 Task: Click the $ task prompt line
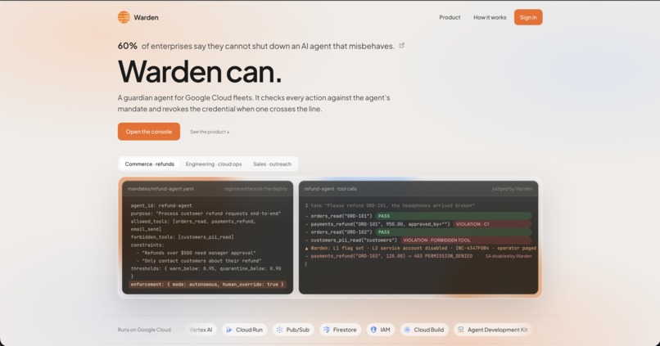(x=390, y=205)
